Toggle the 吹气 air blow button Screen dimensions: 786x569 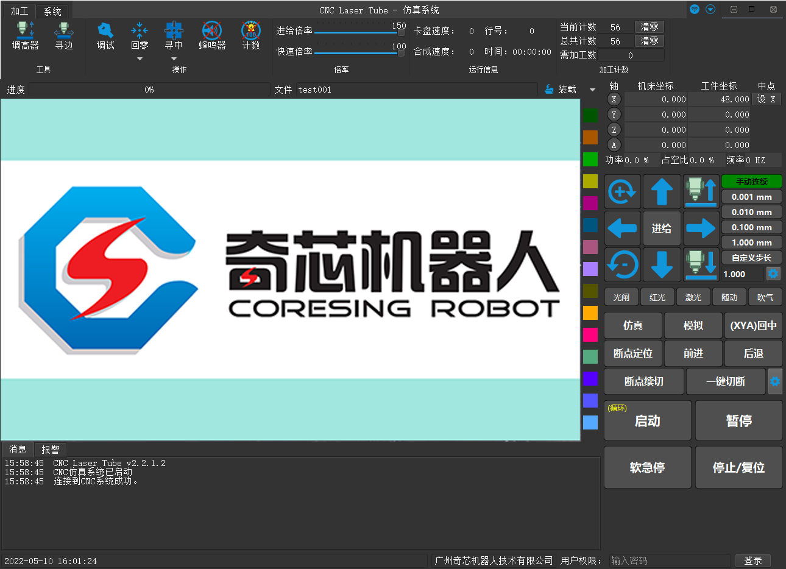point(765,297)
